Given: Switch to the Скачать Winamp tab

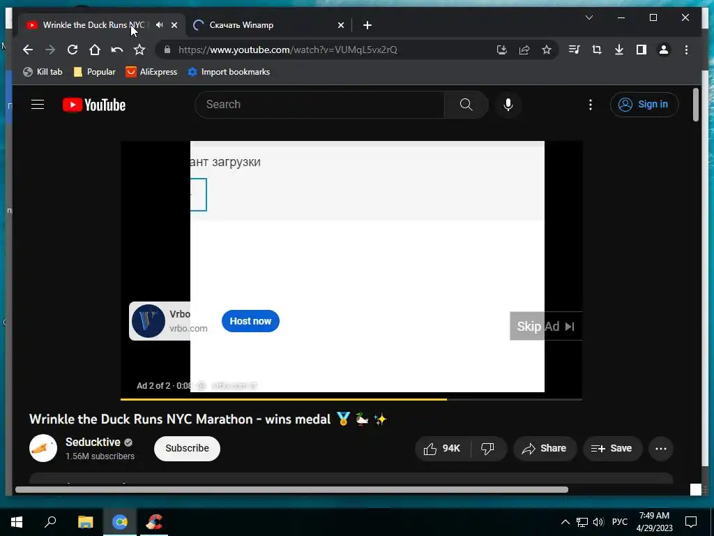Looking at the screenshot, I should pos(268,25).
